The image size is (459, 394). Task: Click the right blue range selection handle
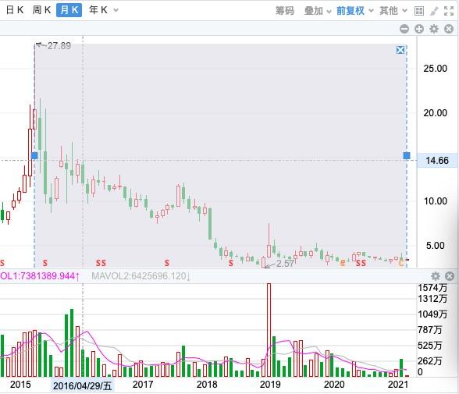407,155
